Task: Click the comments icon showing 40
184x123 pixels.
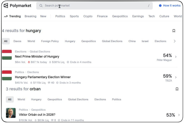Action: tap(49, 83)
